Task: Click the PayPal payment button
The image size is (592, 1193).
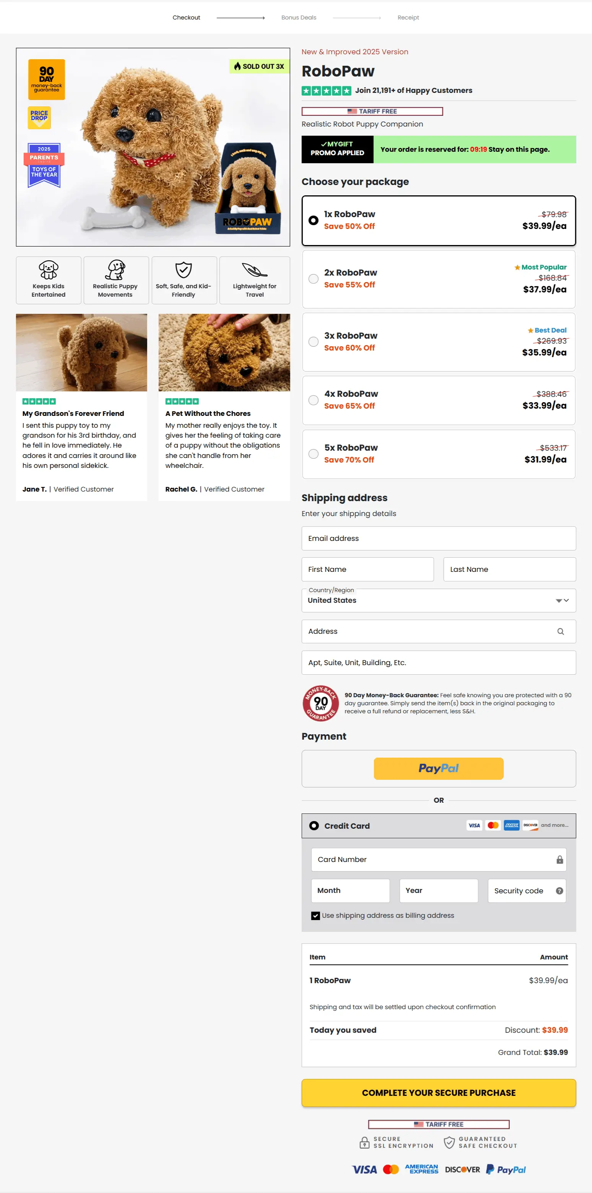Action: coord(438,768)
